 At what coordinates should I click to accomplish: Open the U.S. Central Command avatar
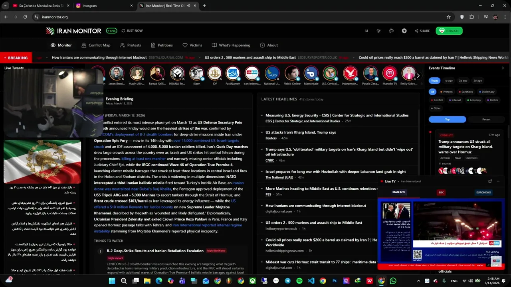click(x=330, y=74)
